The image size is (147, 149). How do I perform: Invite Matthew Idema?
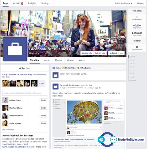click(x=43, y=108)
